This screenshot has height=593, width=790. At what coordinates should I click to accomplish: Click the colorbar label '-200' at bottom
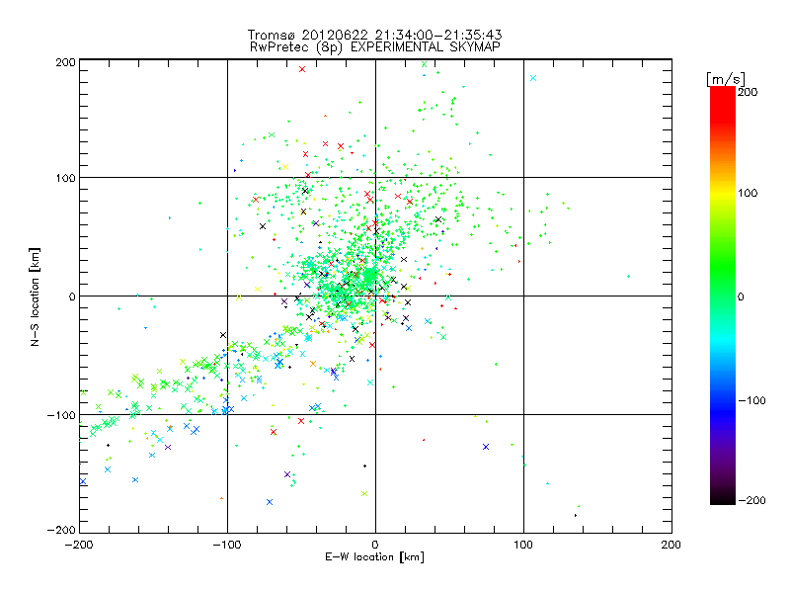tap(751, 500)
